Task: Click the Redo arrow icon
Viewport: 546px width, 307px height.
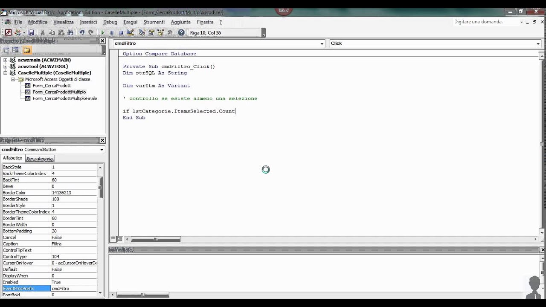Action: tap(91, 32)
